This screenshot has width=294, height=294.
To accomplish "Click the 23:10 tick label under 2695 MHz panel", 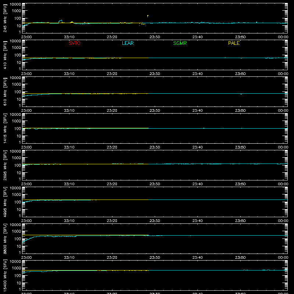I will coord(69,184).
